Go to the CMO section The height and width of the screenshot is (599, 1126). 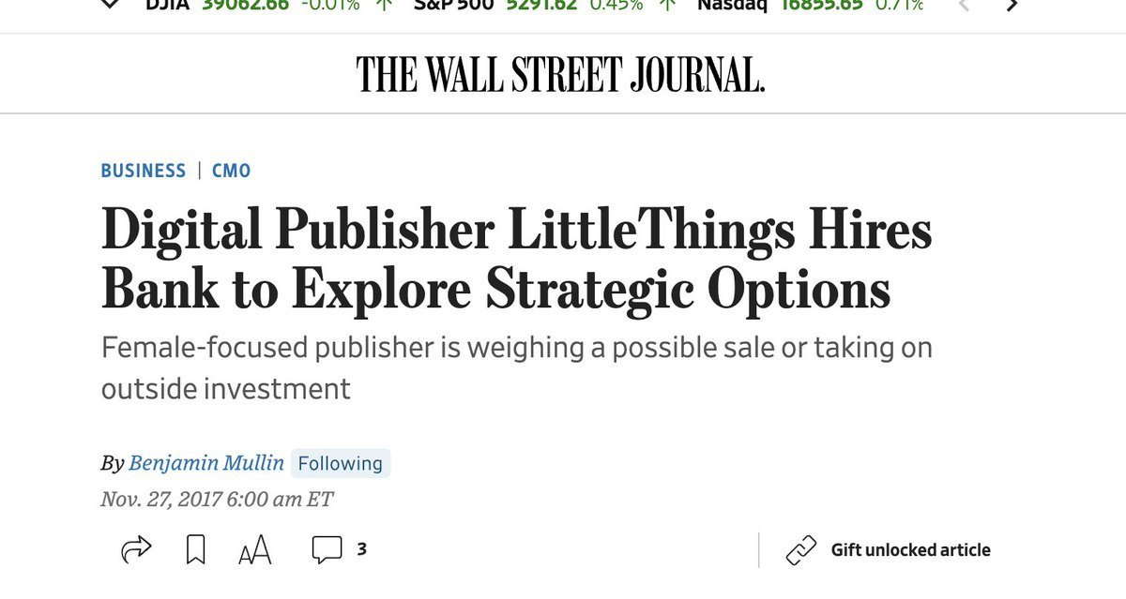231,171
